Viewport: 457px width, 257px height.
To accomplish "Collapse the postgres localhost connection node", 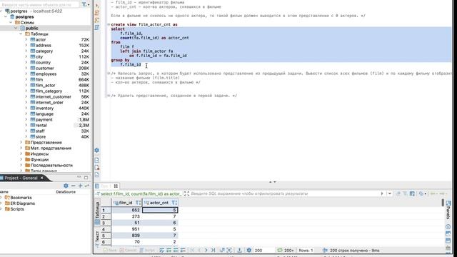I will 1,11.
